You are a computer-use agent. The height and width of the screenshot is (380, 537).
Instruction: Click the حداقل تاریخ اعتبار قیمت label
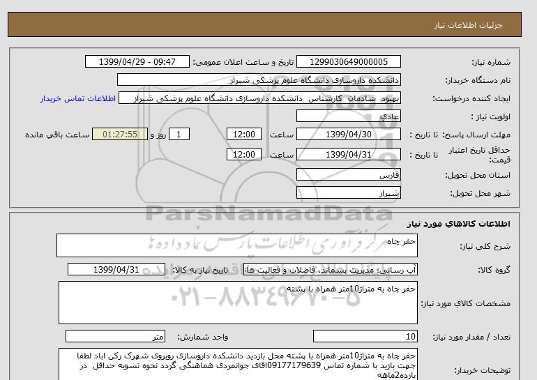pos(480,155)
